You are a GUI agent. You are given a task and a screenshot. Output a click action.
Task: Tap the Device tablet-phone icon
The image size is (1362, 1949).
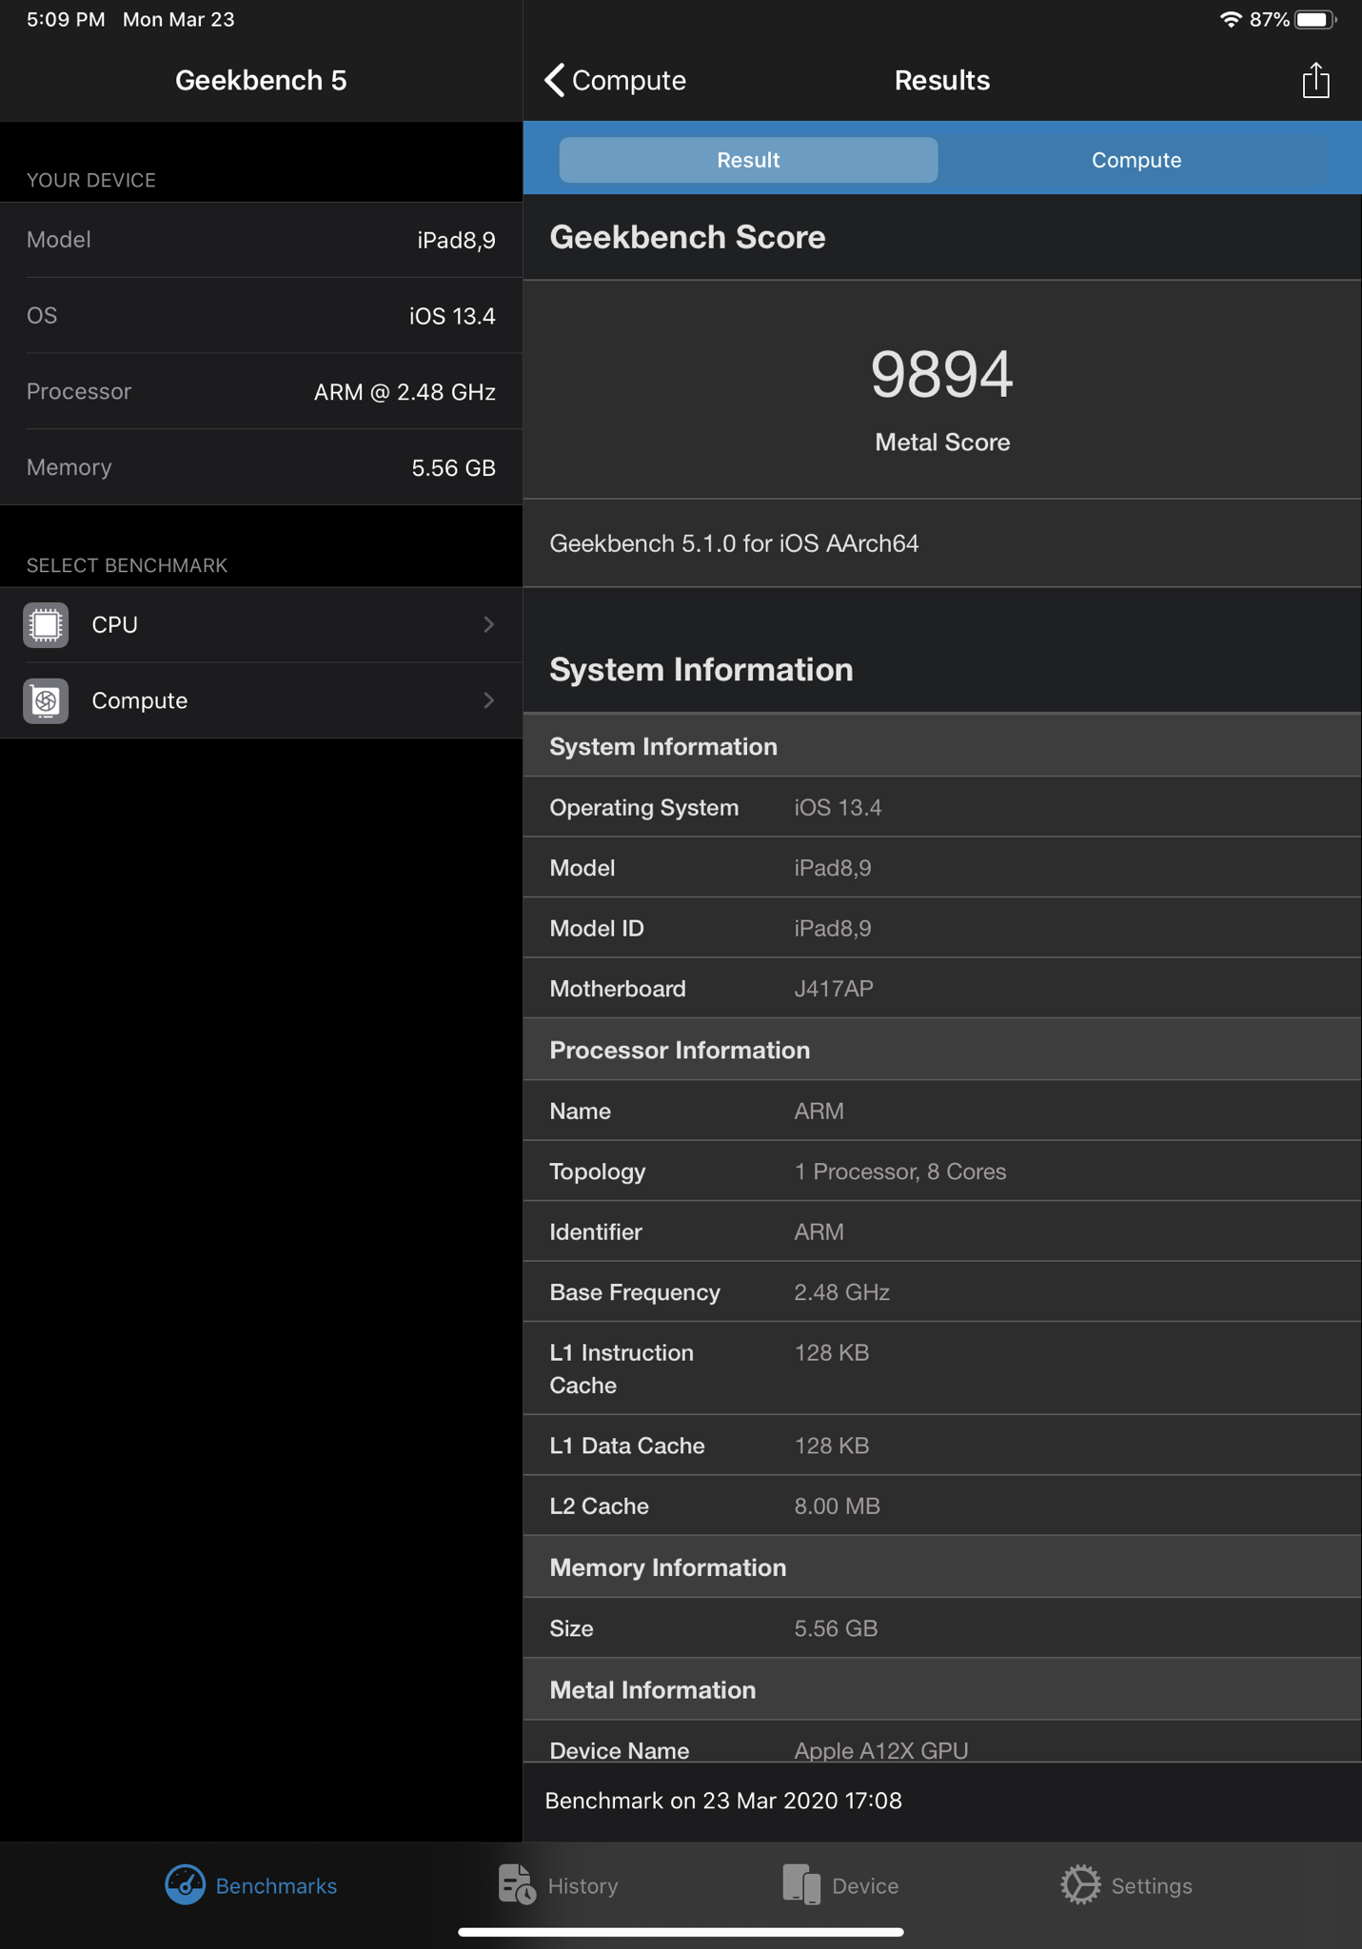point(801,1885)
